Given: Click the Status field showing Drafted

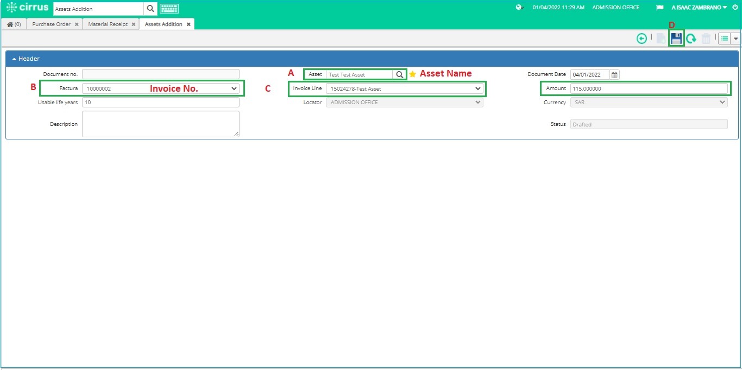Looking at the screenshot, I should pyautogui.click(x=649, y=124).
